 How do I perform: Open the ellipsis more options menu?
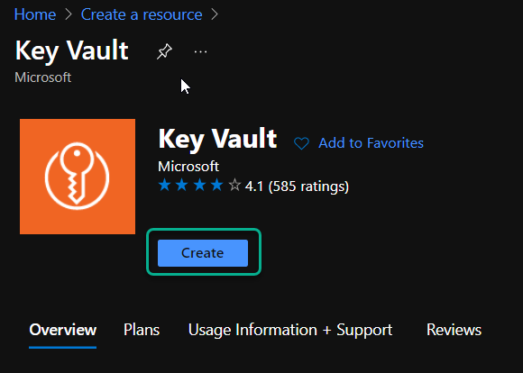[x=200, y=51]
